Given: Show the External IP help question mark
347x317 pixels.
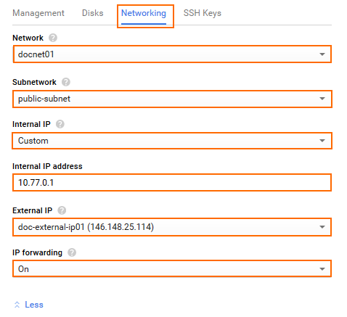Looking at the screenshot, I should coord(62,210).
